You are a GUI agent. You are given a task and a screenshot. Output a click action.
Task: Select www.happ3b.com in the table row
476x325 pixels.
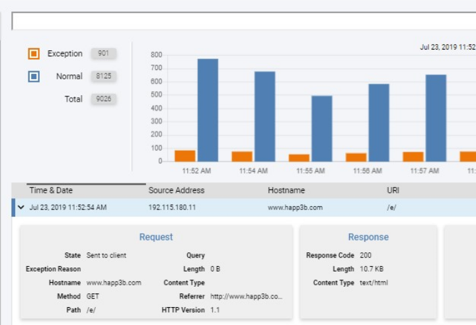tap(295, 207)
